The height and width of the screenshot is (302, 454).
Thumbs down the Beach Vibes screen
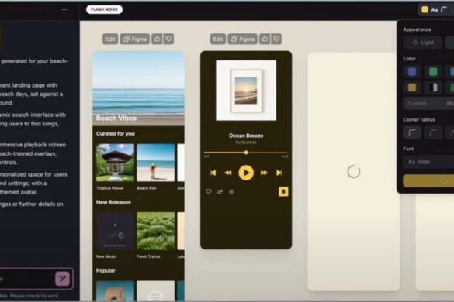coord(168,39)
